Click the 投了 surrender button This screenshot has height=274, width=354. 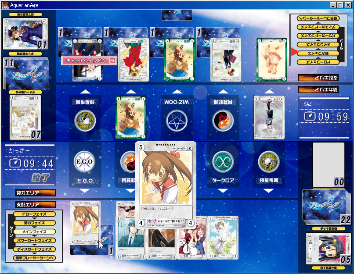tap(41, 178)
